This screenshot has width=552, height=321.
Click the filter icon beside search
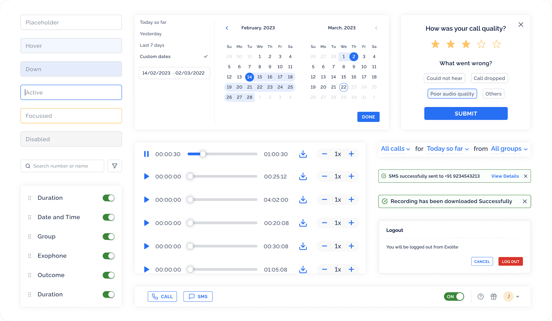114,166
